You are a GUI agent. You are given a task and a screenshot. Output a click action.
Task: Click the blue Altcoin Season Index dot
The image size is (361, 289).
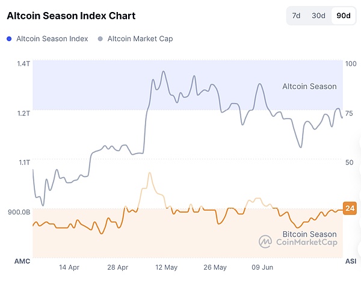pos(10,39)
